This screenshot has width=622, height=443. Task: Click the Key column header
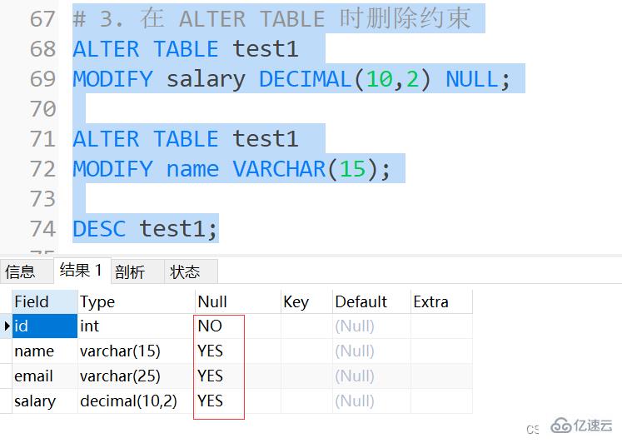306,301
